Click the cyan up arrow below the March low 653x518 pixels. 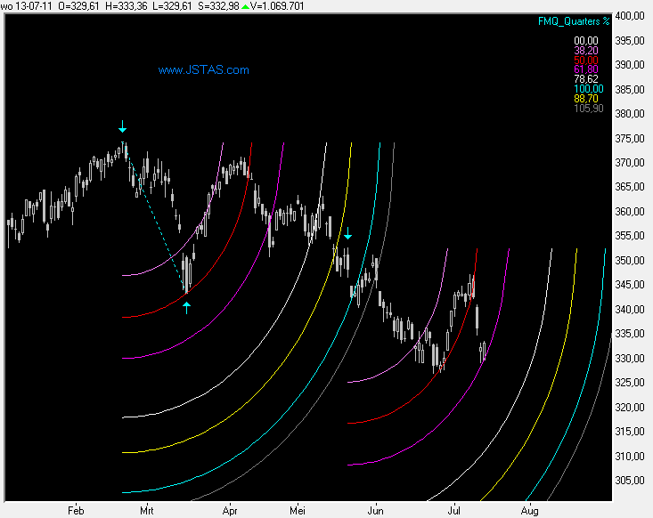point(187,308)
